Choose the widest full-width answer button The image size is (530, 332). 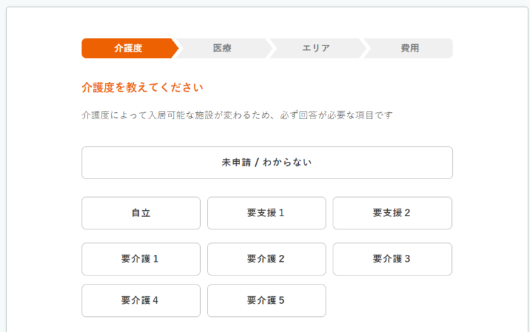tap(266, 163)
